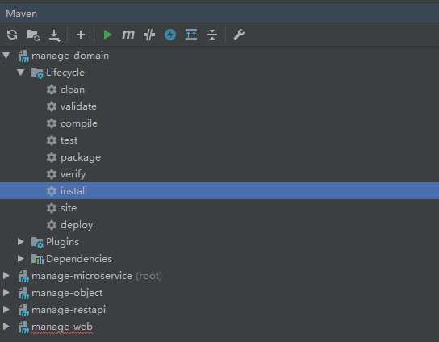Select the manage-object module

tap(67, 293)
